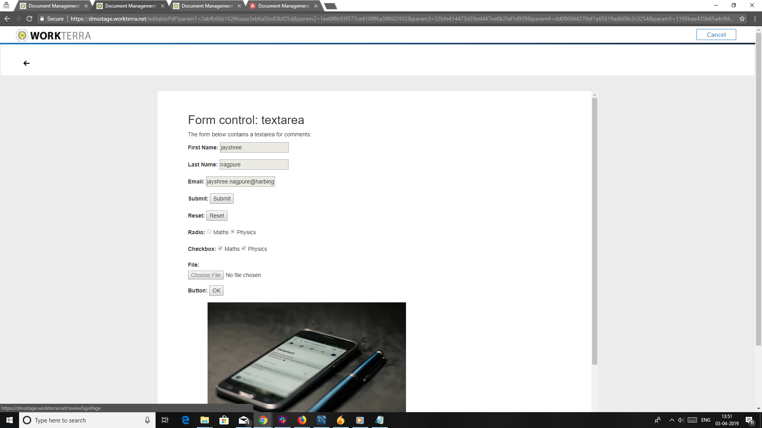Click the Email input field

[x=240, y=182]
